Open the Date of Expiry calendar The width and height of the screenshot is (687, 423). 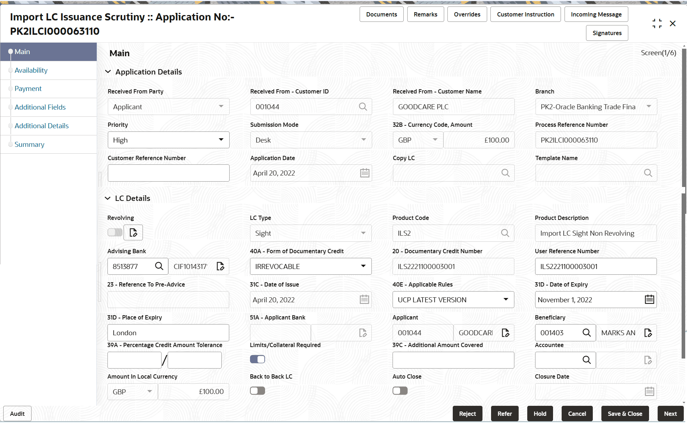[x=649, y=299]
